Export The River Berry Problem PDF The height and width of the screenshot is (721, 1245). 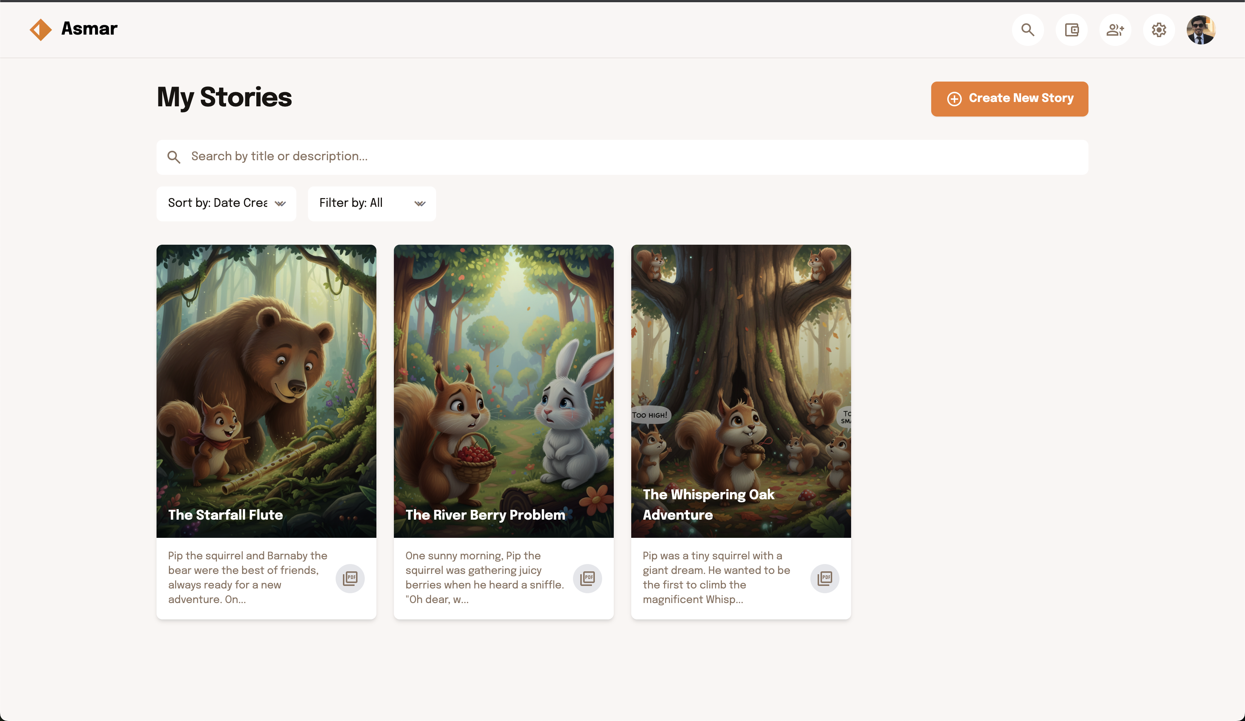tap(588, 578)
